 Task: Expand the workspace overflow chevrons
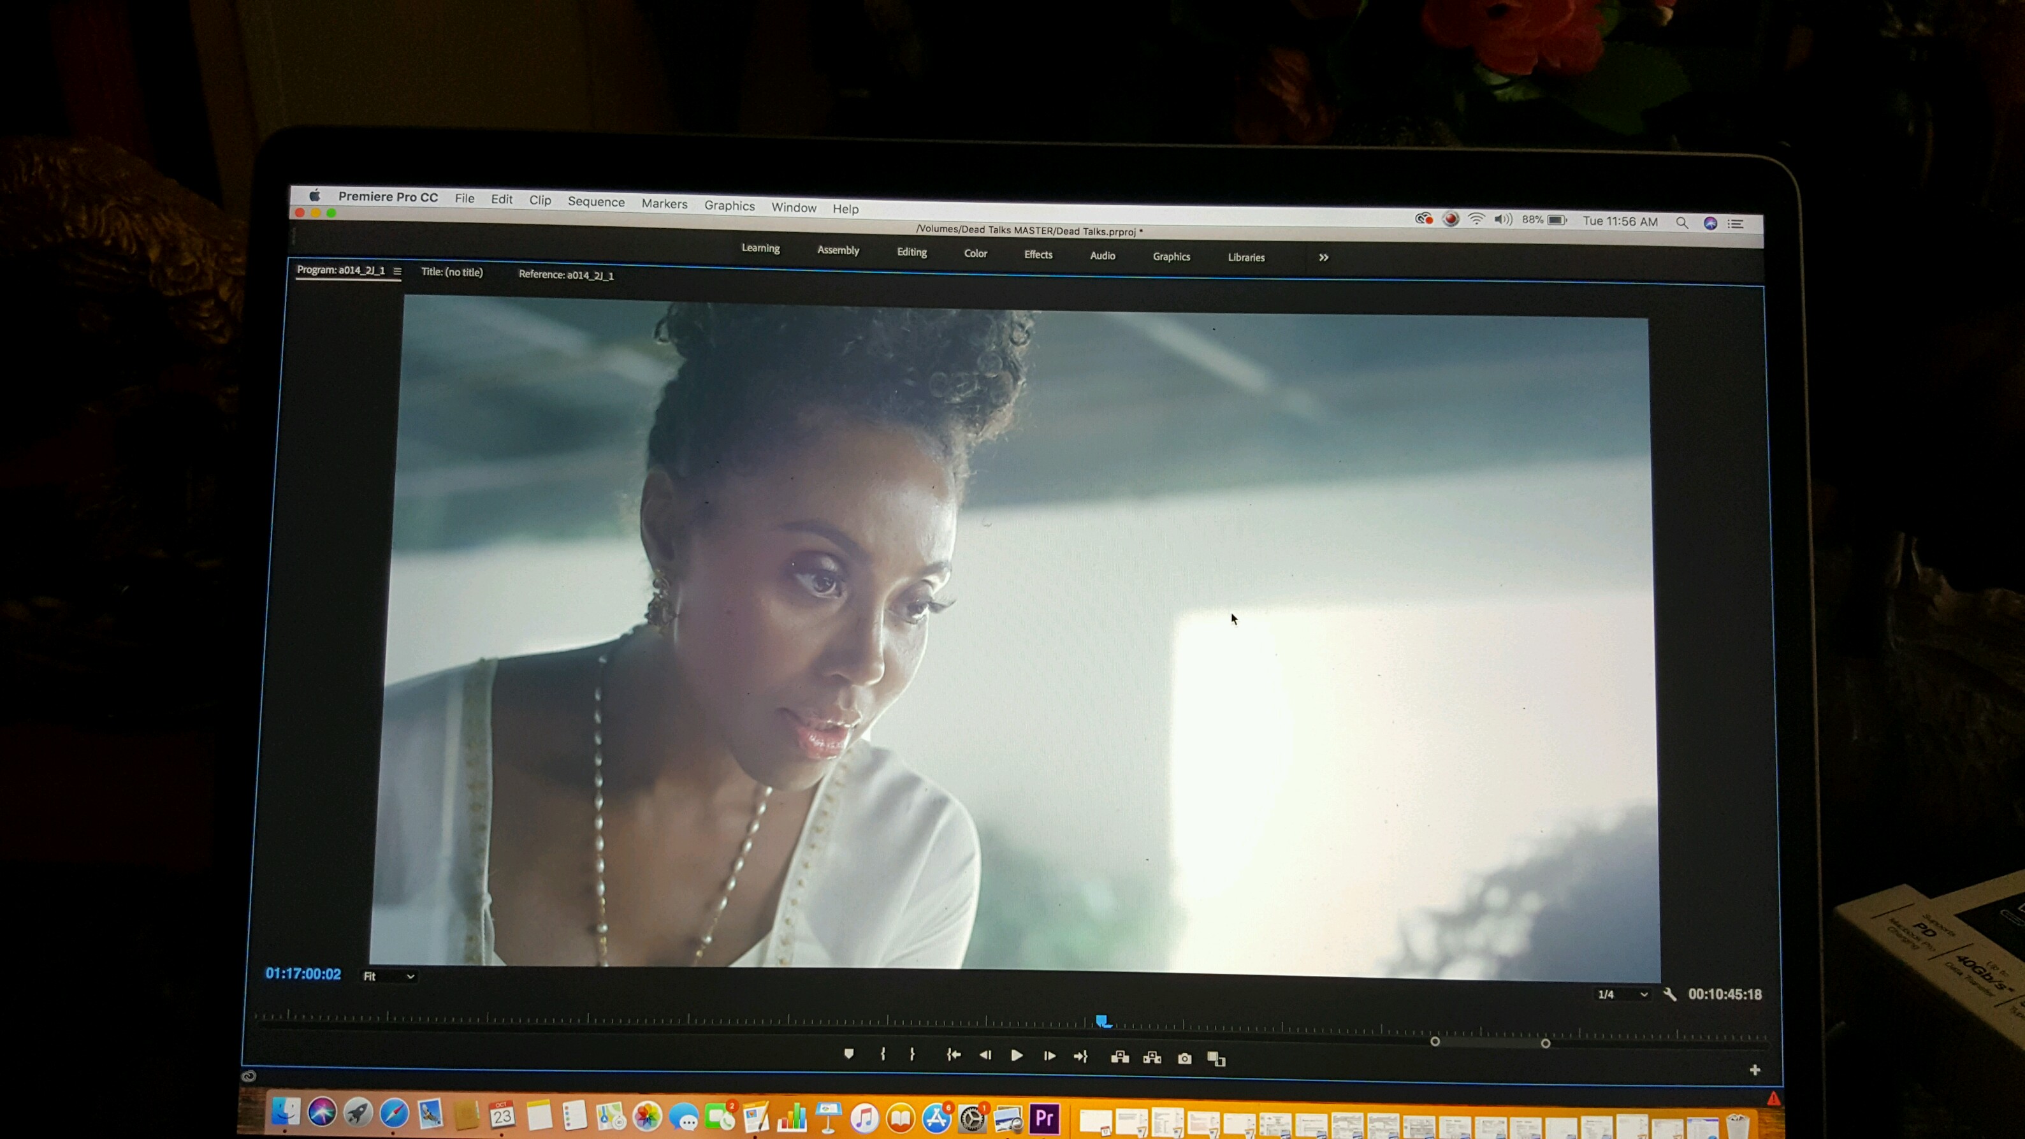coord(1324,257)
